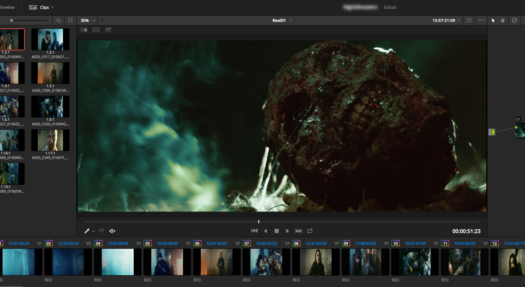Click the enhanced viewer expand icon
The width and height of the screenshot is (525, 287).
point(470,20)
